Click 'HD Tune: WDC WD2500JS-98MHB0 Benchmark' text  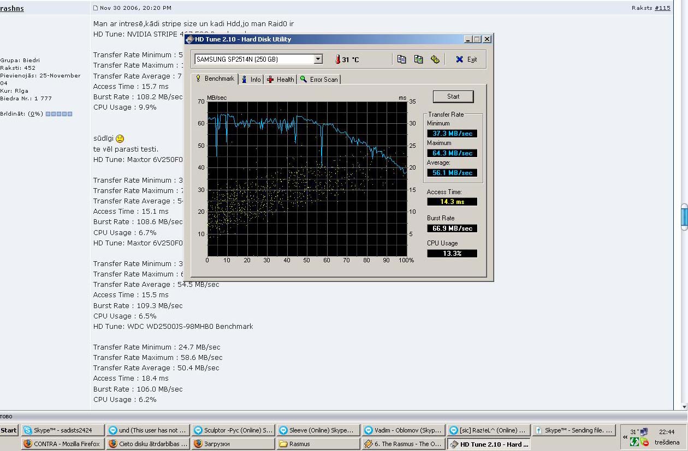tap(173, 327)
